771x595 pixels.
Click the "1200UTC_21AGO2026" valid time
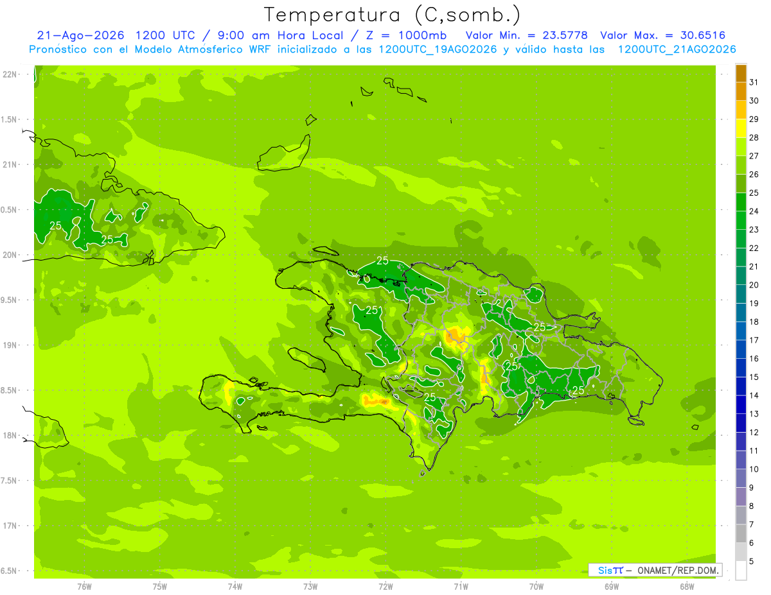click(677, 49)
